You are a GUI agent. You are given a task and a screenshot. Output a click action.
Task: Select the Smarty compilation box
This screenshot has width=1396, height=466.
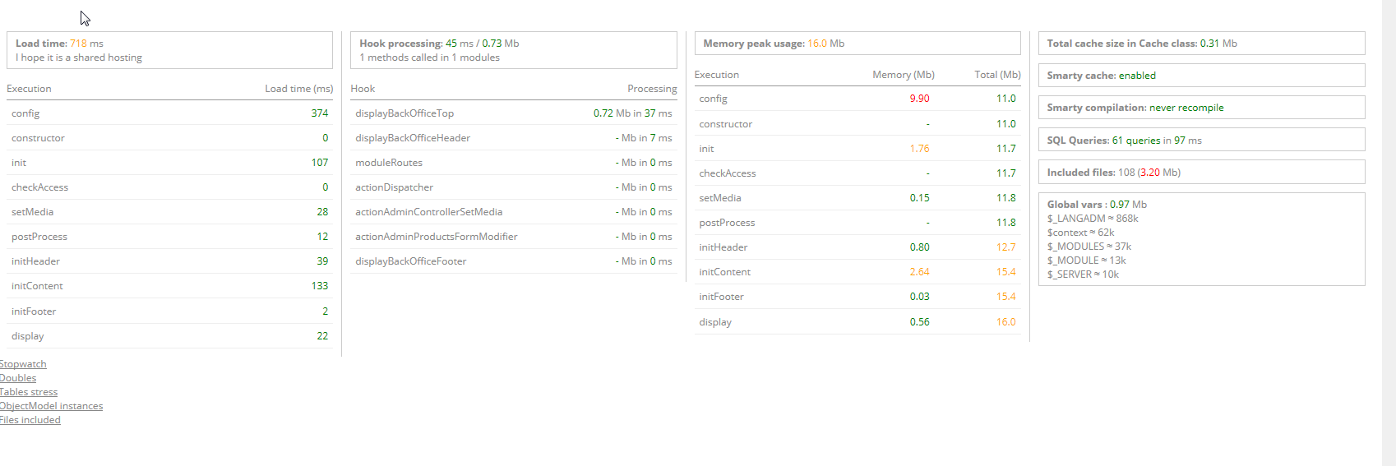1201,108
